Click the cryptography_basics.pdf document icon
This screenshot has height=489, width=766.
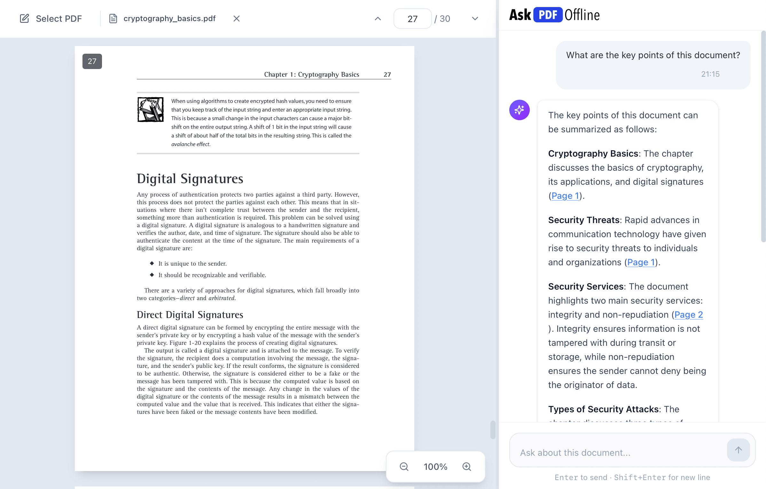pos(113,18)
